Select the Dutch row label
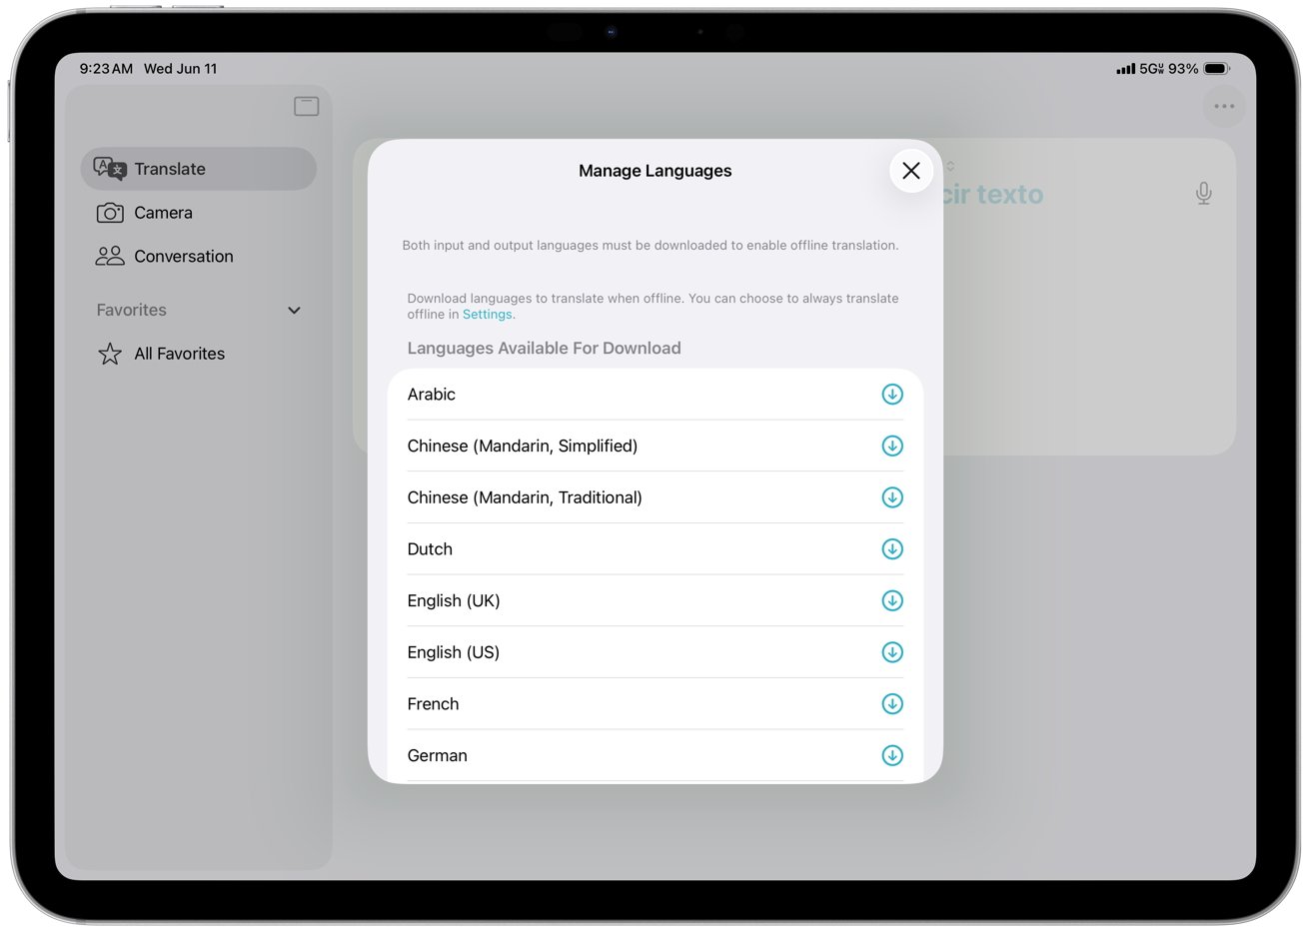 coord(430,549)
